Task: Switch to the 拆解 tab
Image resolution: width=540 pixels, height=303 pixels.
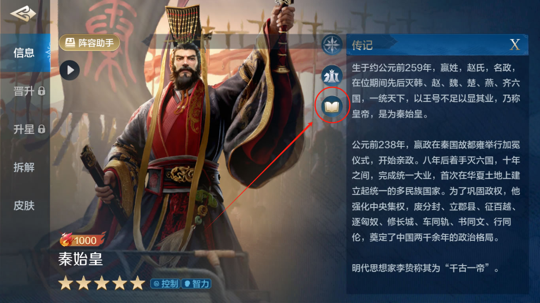Action: pyautogui.click(x=25, y=167)
